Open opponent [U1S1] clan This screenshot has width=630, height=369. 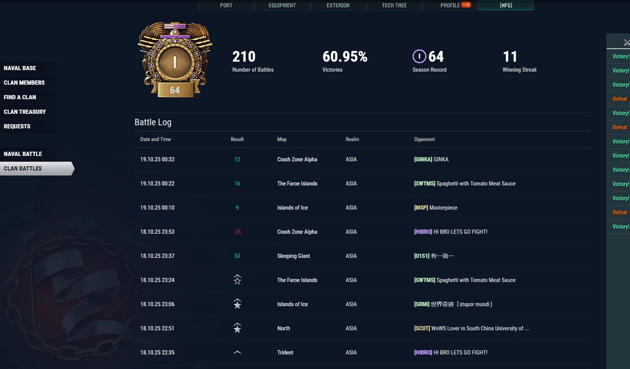pos(434,256)
